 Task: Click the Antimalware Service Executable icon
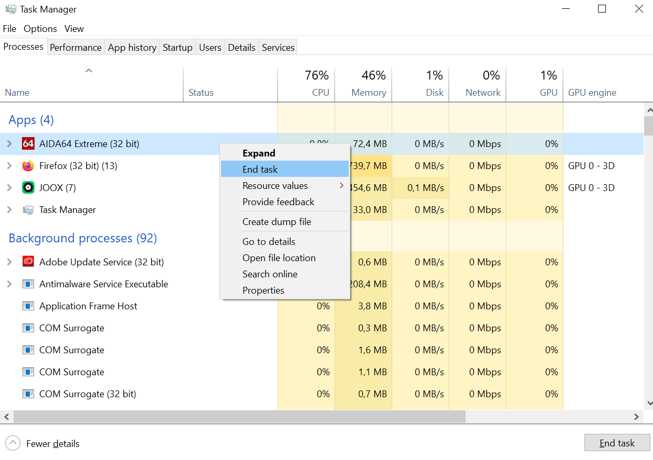[x=28, y=284]
